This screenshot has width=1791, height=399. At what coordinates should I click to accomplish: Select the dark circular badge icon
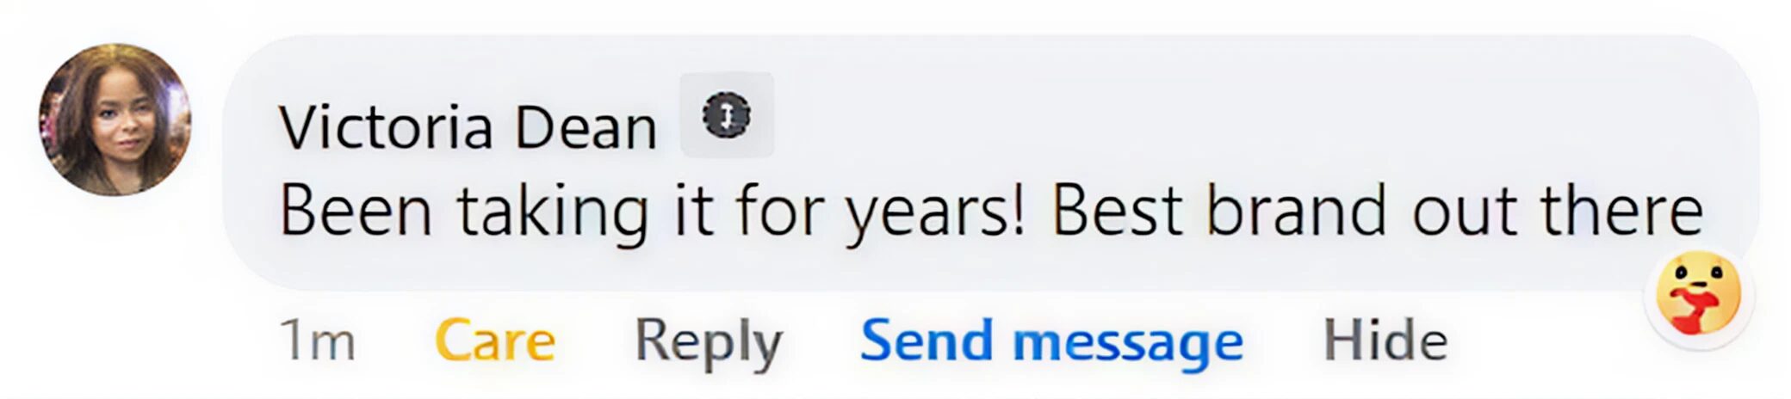tap(726, 115)
